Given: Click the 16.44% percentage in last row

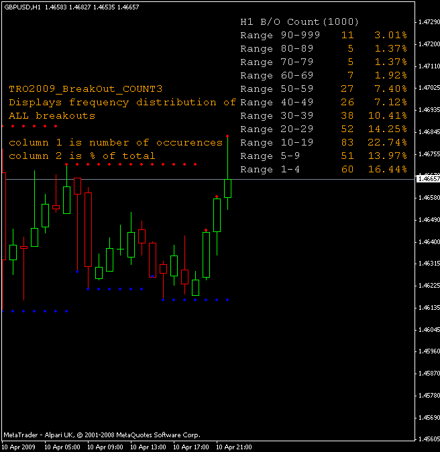Looking at the screenshot, I should tap(390, 169).
